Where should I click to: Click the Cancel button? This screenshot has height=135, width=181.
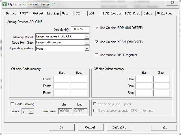tap(90, 127)
